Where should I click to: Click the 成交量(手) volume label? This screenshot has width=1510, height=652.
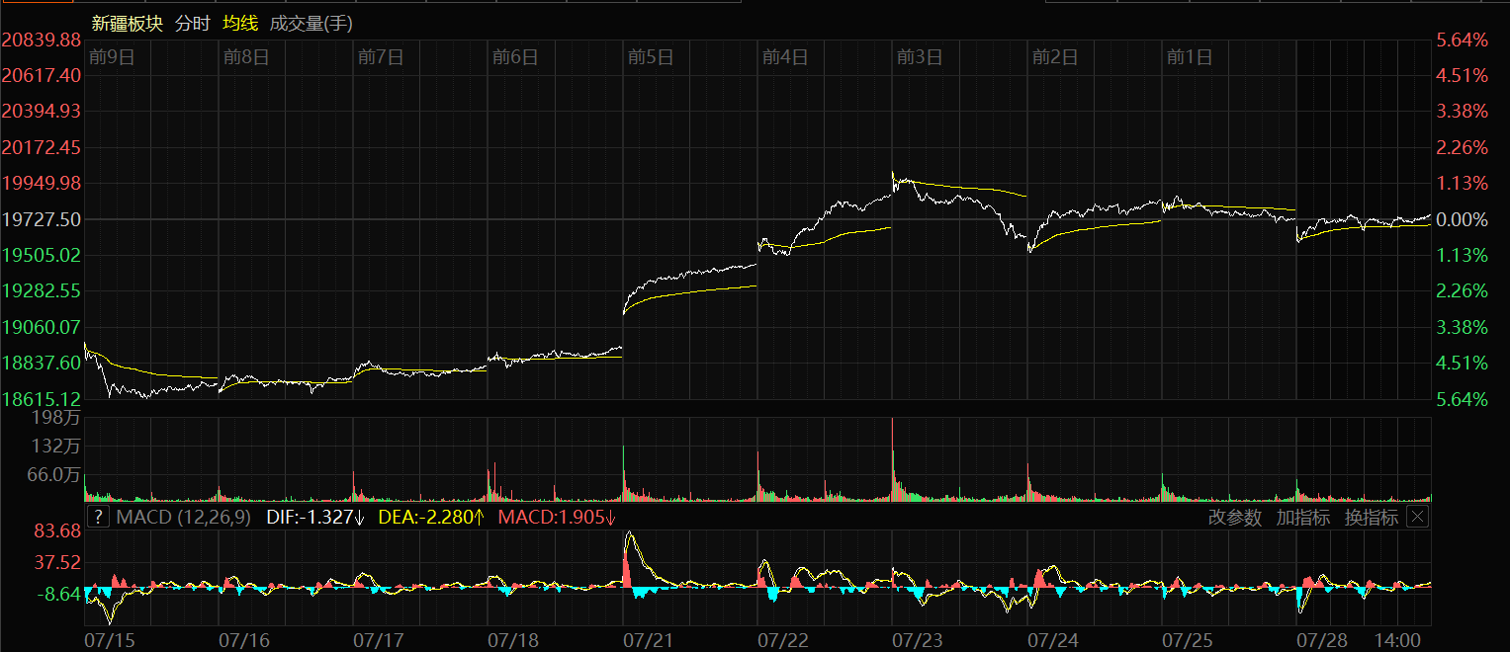click(x=311, y=23)
